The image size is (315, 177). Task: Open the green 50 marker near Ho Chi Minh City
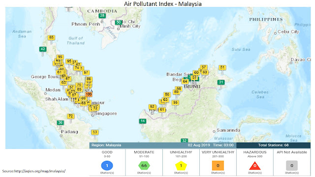point(119,22)
